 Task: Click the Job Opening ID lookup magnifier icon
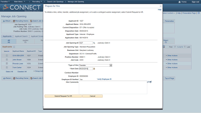pos(94,43)
